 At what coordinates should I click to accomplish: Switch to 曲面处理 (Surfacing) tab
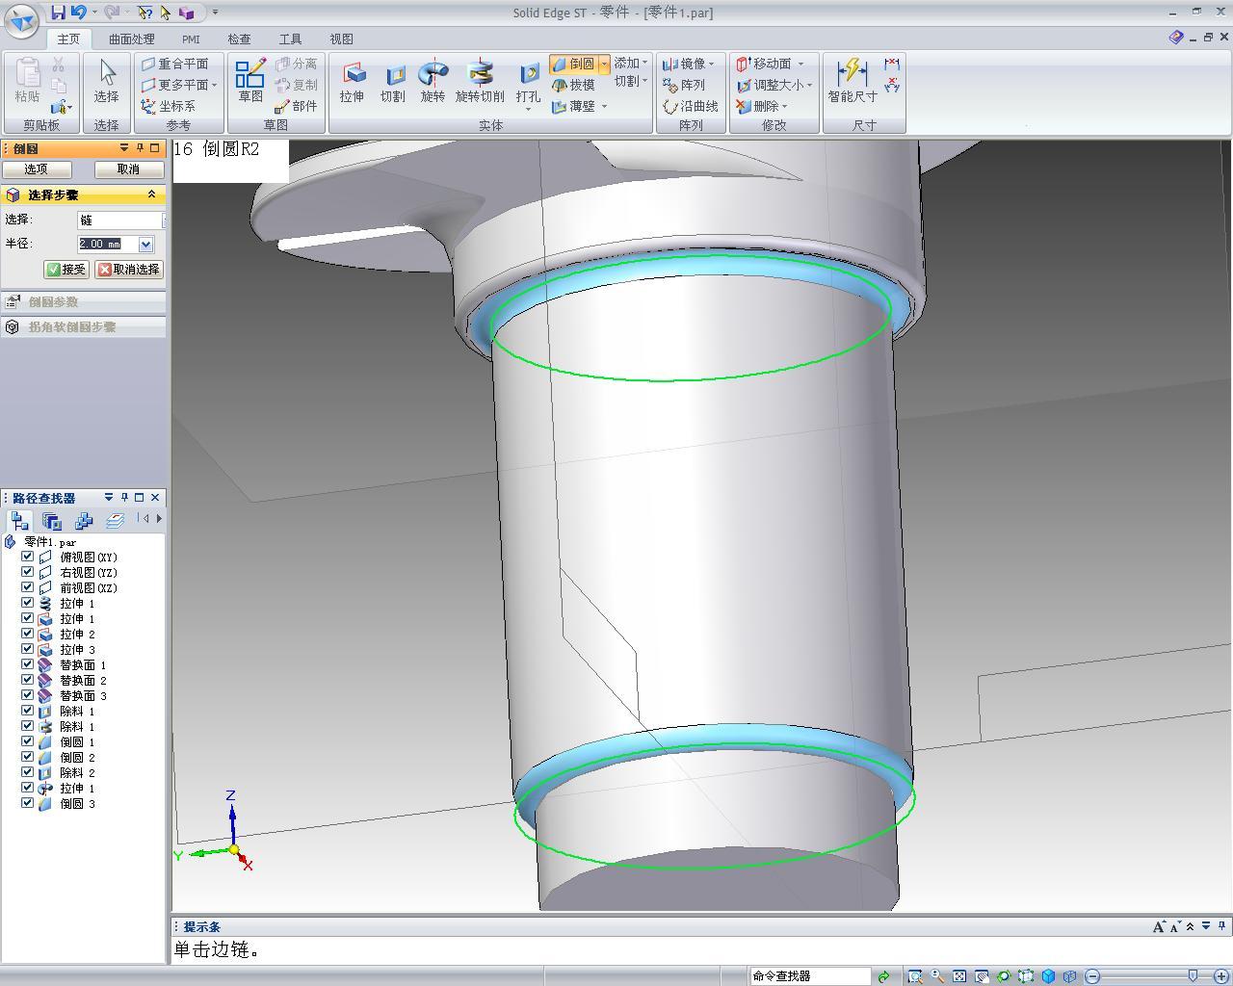coord(132,39)
